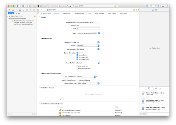Screen dimensions: 176x125
Task: Show the Quick Help inspector
Action: point(156,10)
